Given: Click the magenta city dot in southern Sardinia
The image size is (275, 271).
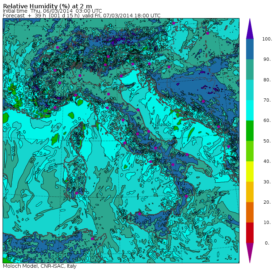Looking at the screenshot, I should click(77, 193).
